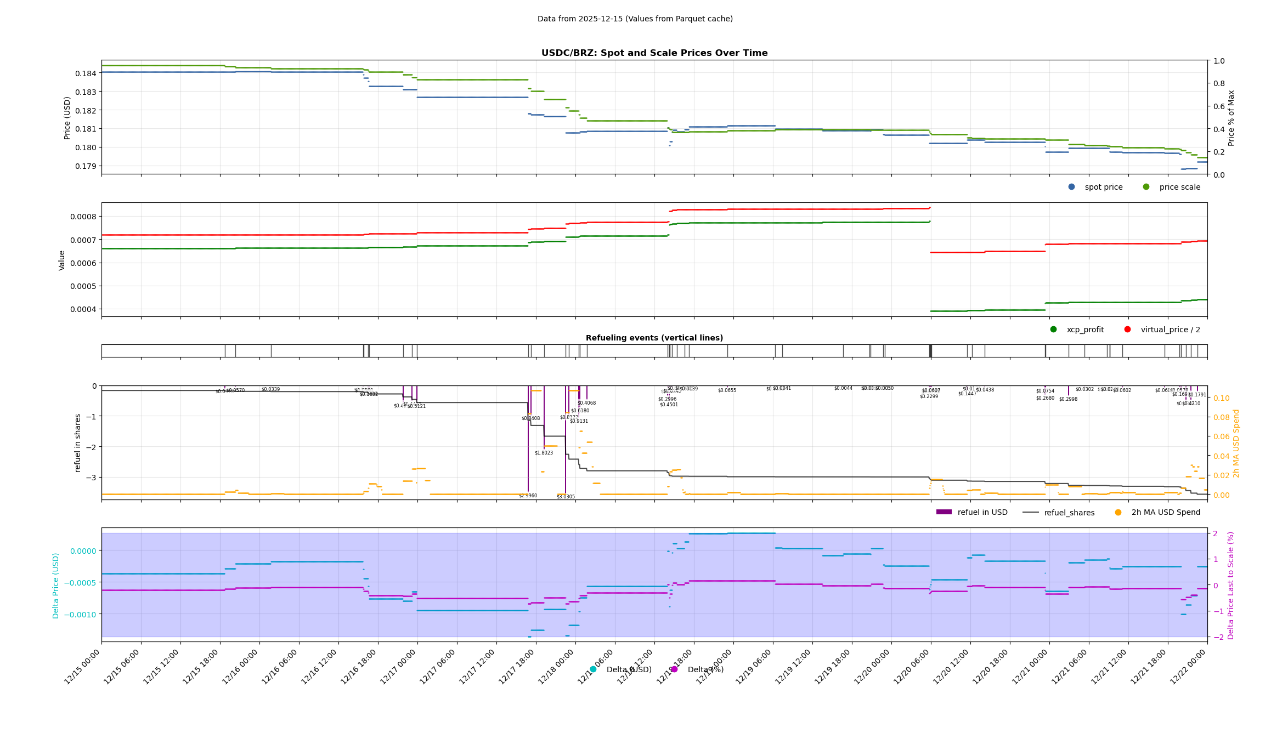Click the refuel_shares legend line sample
Image resolution: width=1271 pixels, height=755 pixels.
[1030, 513]
